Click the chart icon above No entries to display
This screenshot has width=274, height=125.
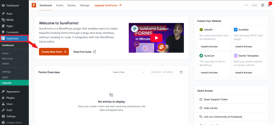point(112,94)
